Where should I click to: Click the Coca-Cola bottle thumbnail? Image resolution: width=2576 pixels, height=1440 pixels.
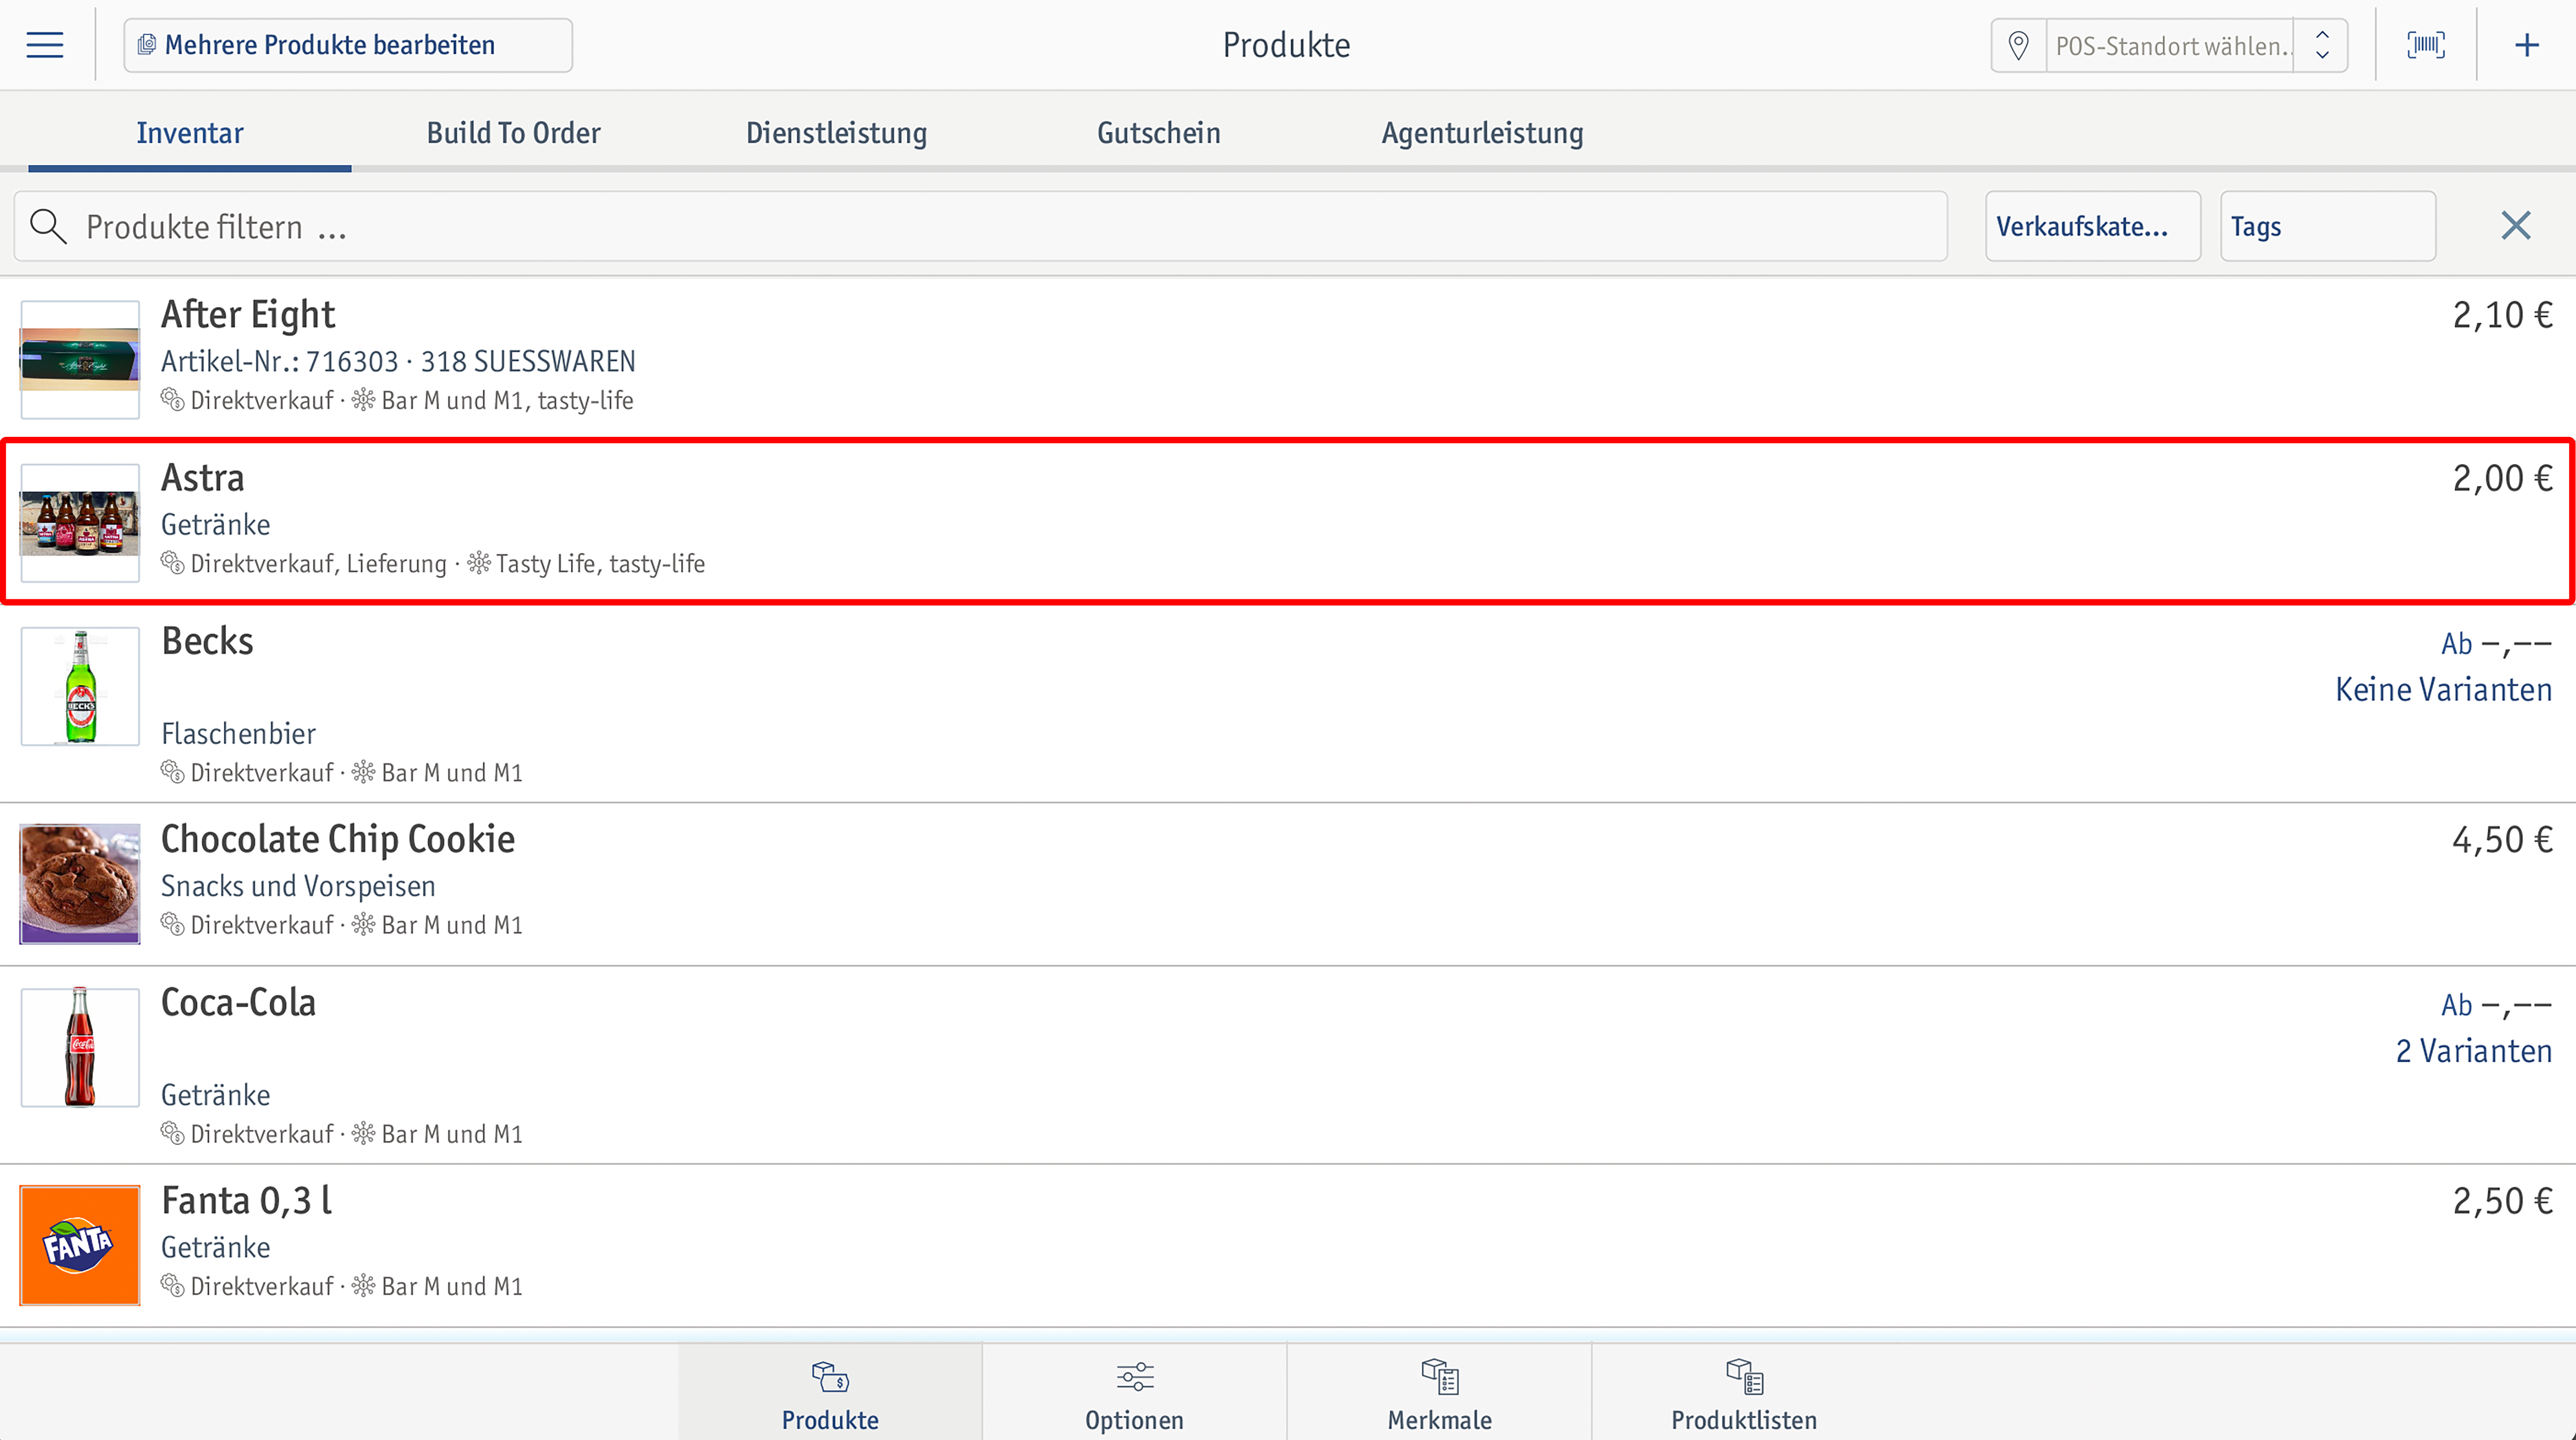click(x=80, y=1047)
